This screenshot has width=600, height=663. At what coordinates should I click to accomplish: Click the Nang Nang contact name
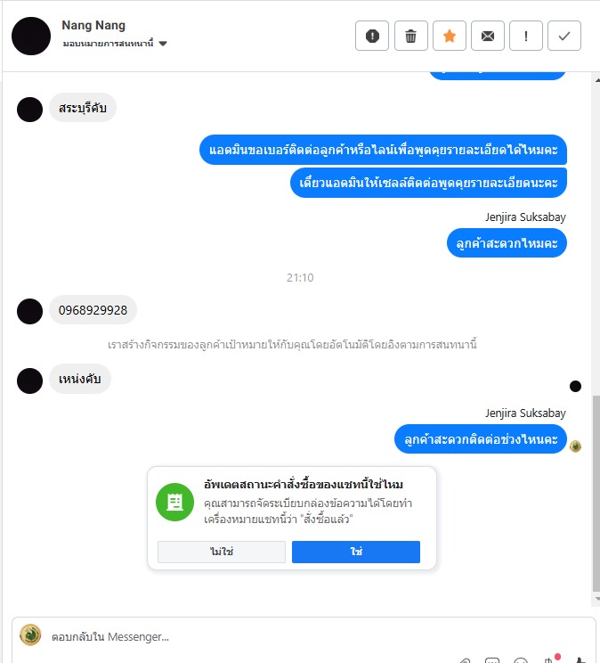tap(93, 25)
